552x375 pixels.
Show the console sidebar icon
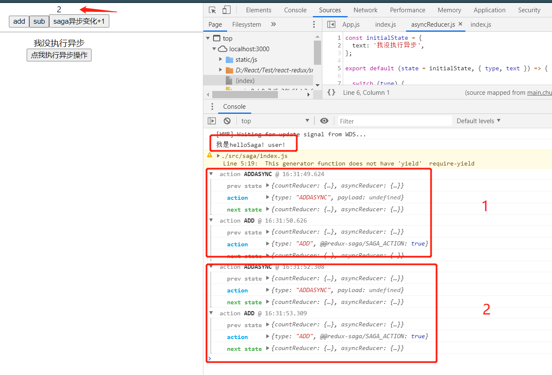pyautogui.click(x=212, y=121)
